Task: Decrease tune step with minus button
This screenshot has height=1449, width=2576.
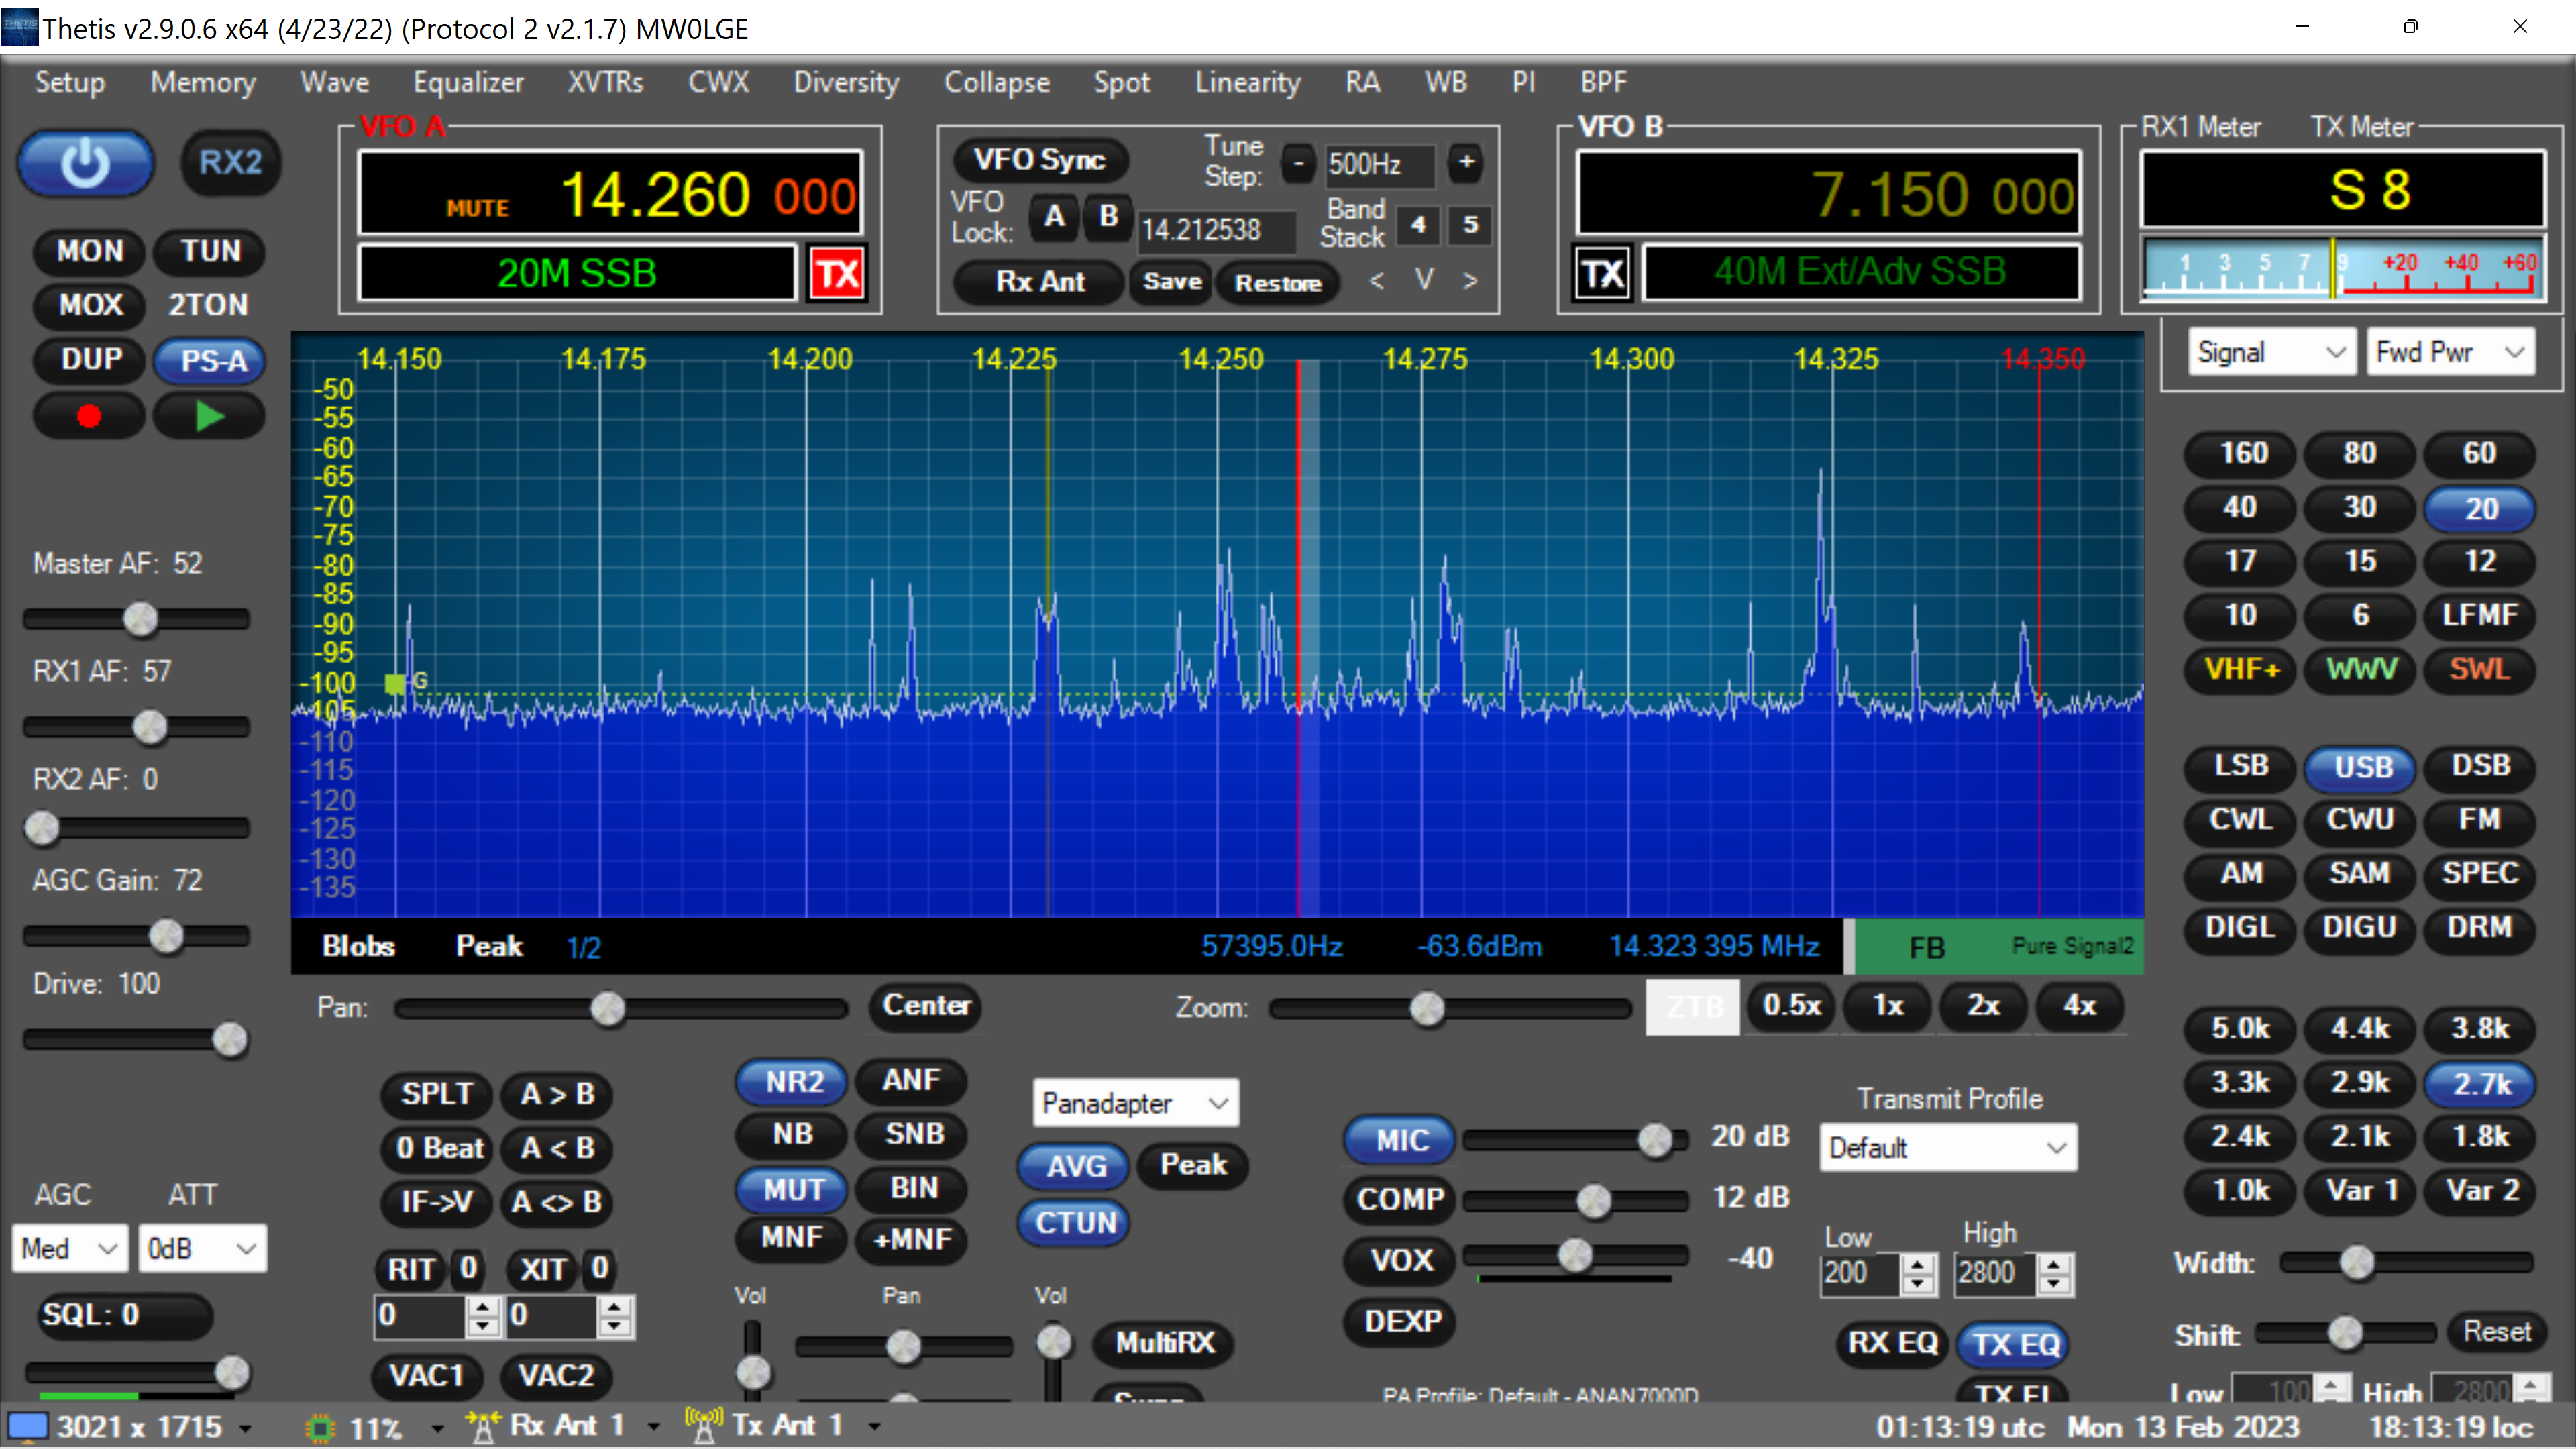Action: (1298, 162)
